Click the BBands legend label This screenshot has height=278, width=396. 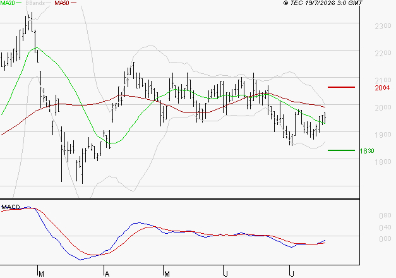point(35,3)
